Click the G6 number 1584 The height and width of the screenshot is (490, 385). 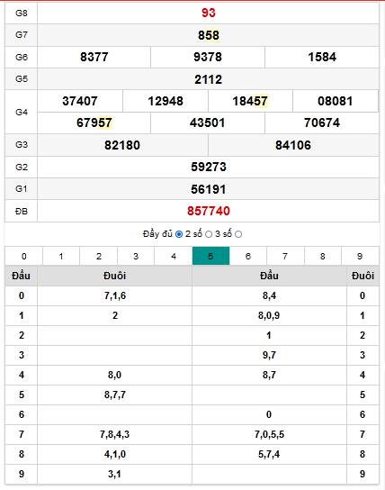(322, 57)
